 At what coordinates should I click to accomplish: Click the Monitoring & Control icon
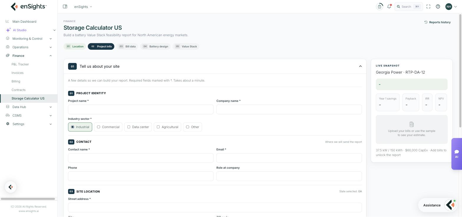[x=7, y=39]
